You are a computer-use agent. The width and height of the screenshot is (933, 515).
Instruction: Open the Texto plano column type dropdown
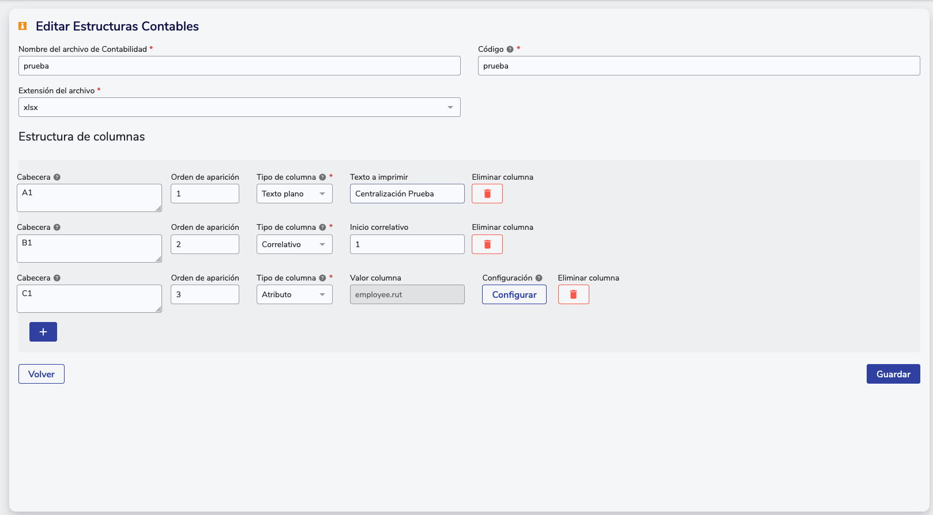click(294, 194)
